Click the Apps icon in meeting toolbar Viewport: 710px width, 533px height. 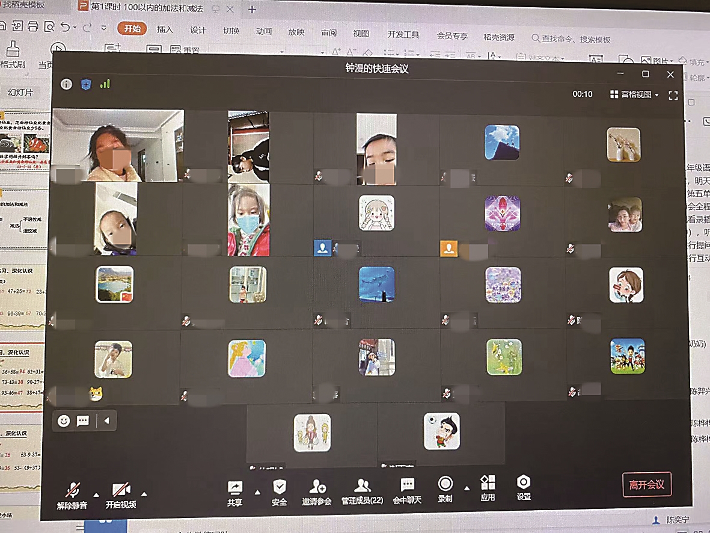[488, 484]
